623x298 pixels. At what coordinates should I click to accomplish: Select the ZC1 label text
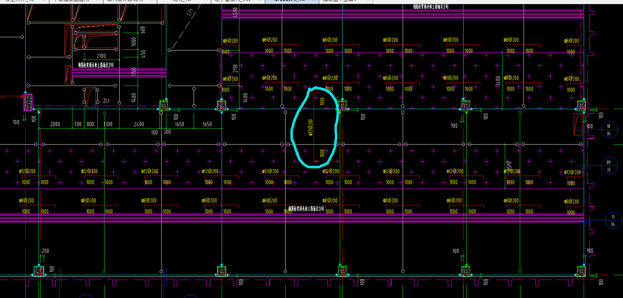106,101
